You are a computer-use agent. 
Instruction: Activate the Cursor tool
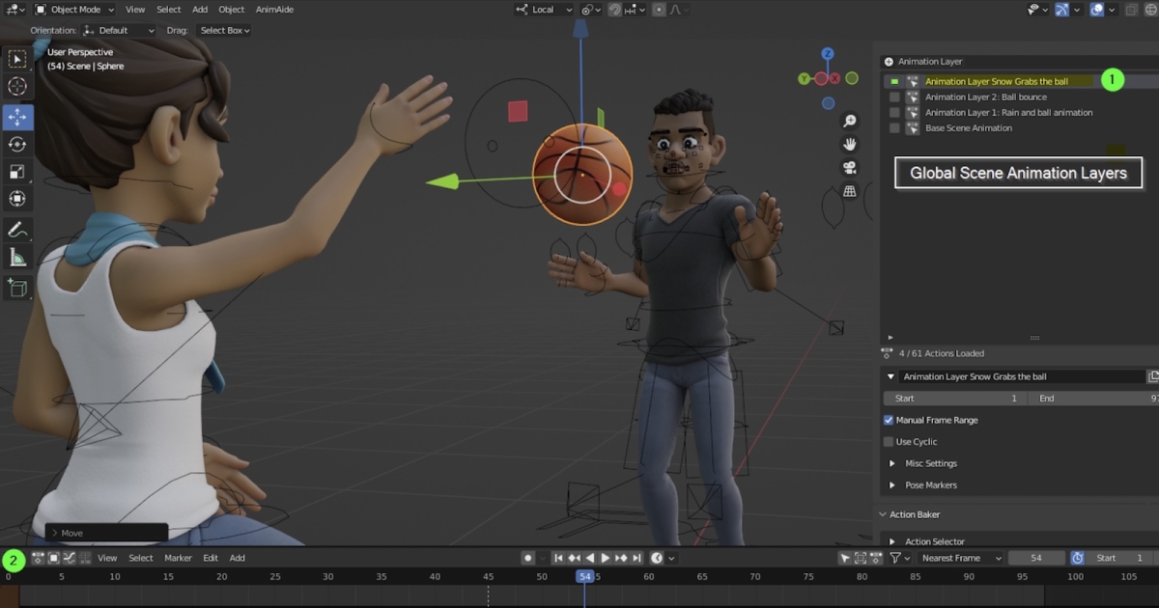[17, 87]
